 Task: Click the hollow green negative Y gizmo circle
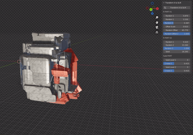click(x=154, y=7)
